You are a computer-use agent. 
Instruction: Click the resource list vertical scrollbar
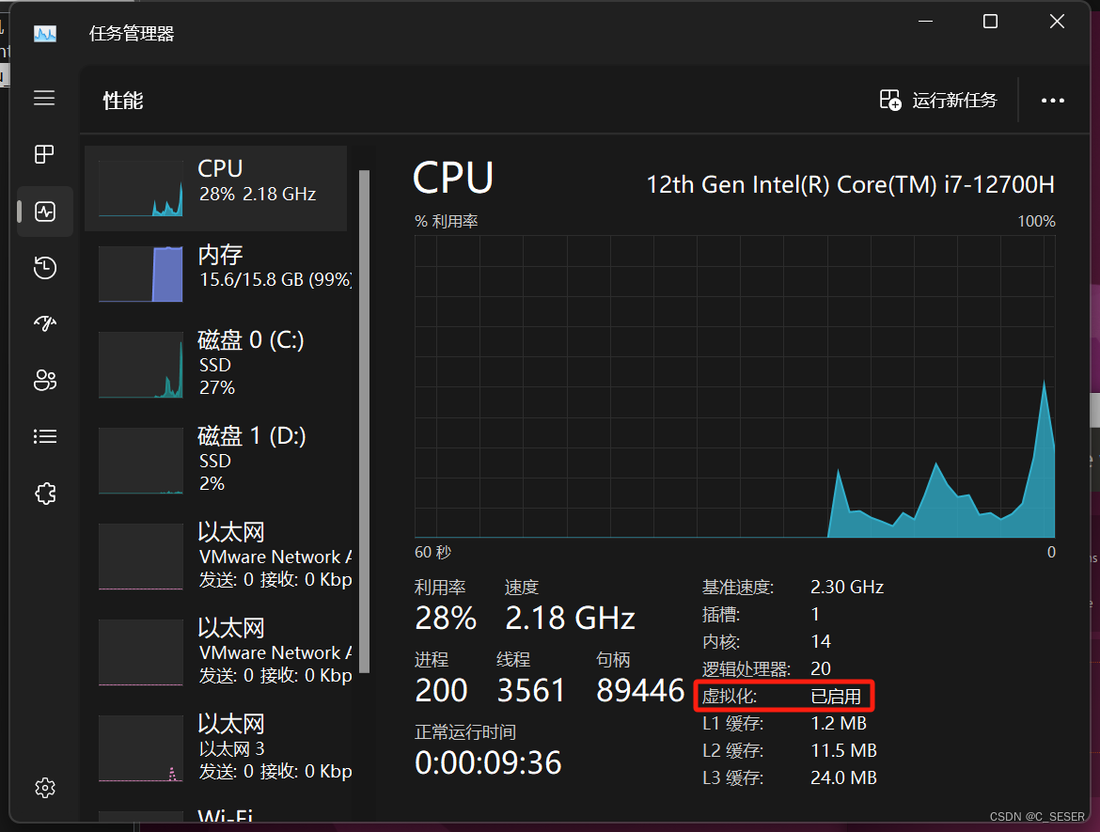point(364,421)
